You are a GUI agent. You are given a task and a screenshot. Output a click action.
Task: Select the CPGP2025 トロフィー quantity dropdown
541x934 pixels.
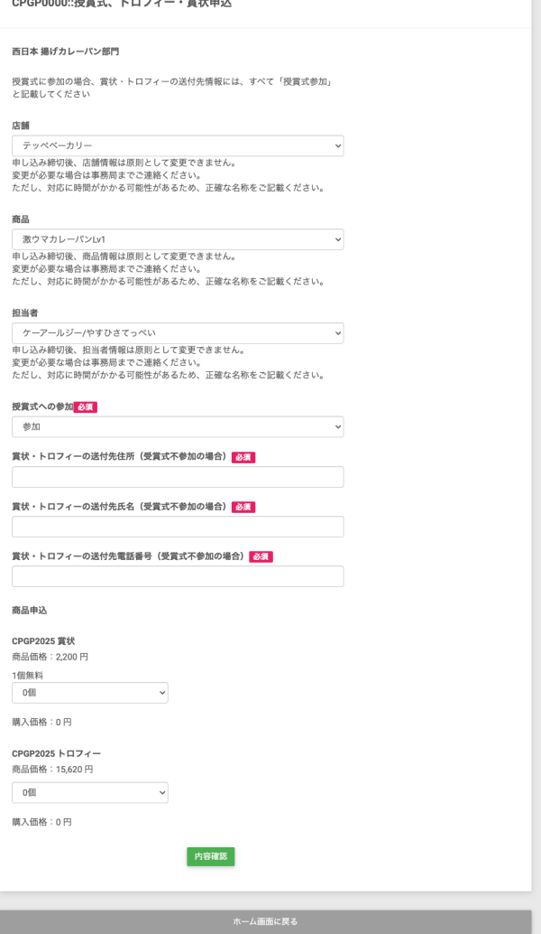[90, 792]
